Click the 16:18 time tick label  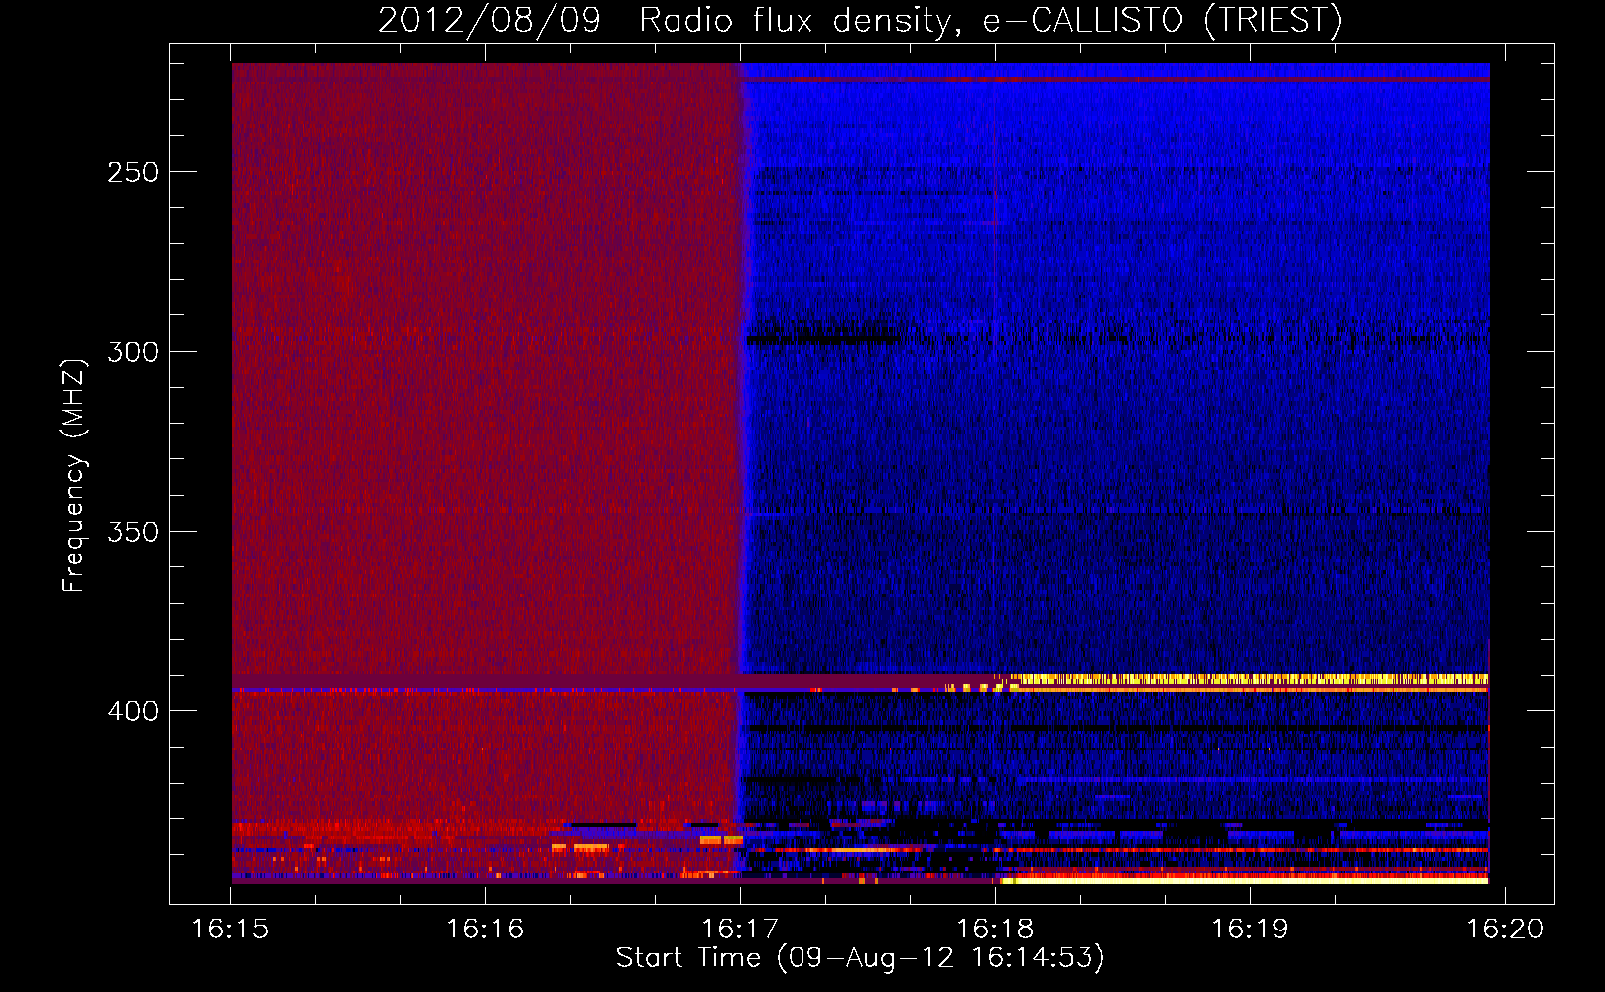[995, 929]
